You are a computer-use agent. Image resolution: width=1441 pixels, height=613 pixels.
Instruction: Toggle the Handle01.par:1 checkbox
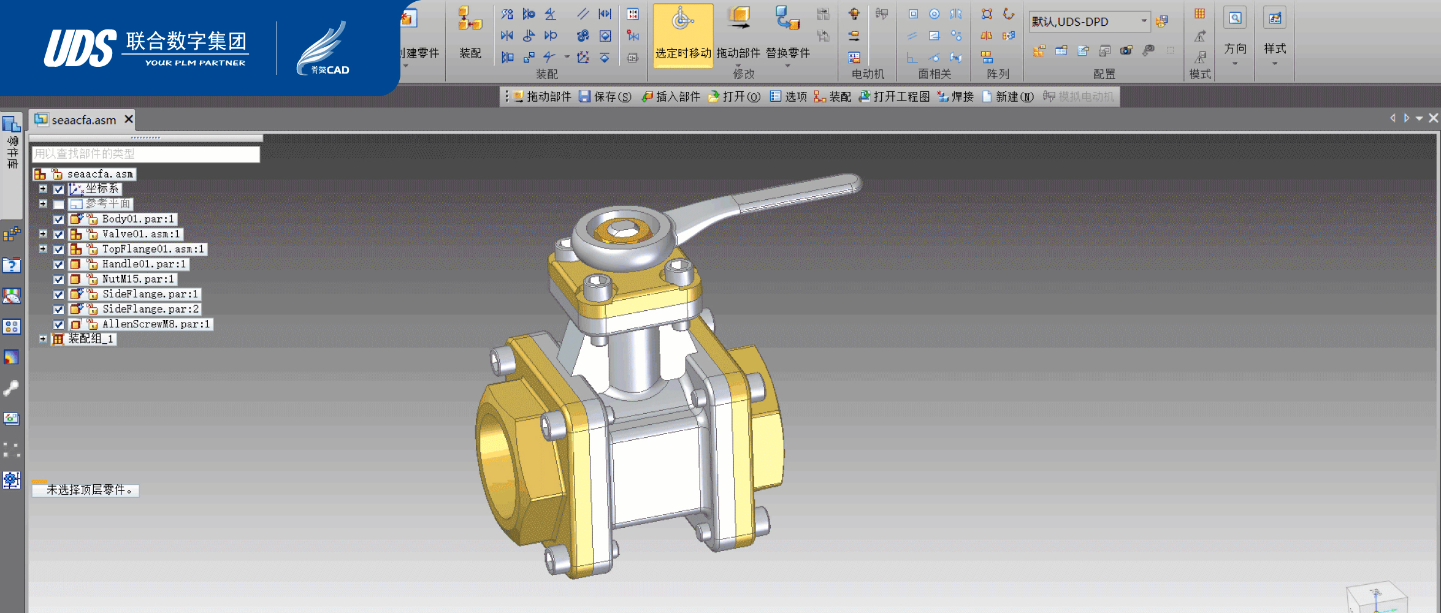tap(59, 265)
